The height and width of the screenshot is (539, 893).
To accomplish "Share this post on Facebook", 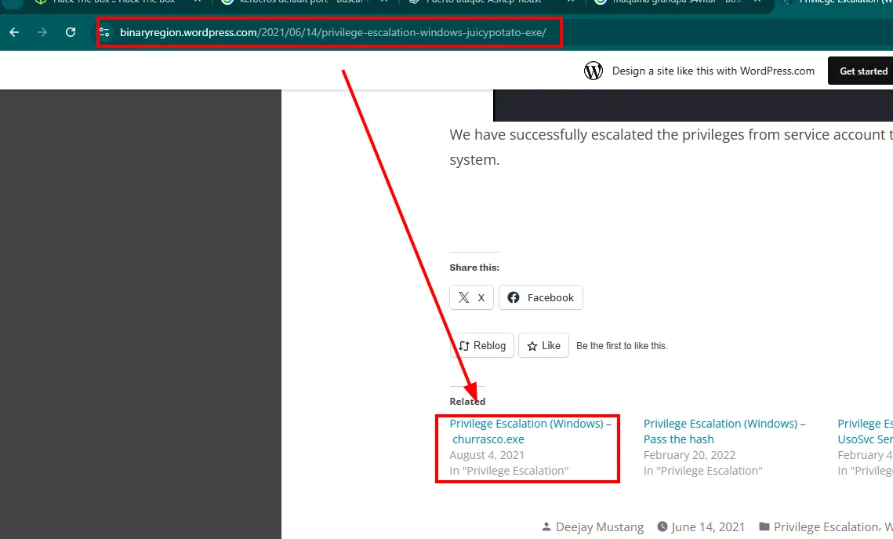I will tap(540, 297).
